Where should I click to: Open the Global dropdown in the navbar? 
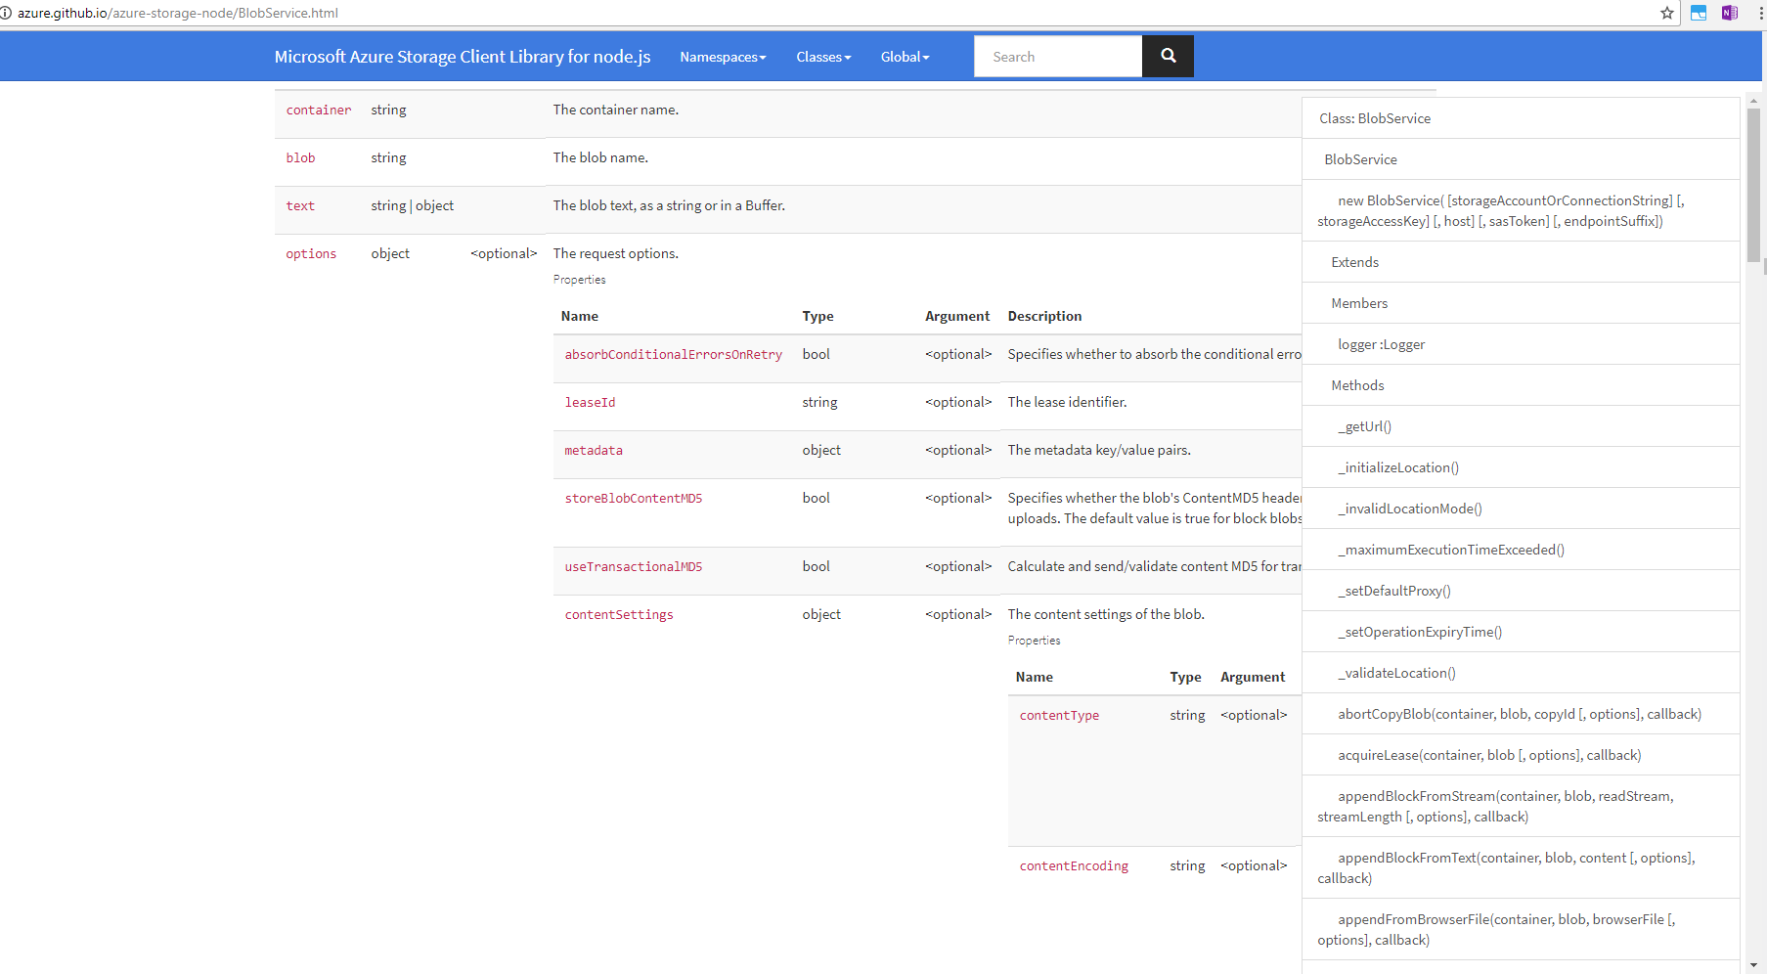pyautogui.click(x=904, y=57)
